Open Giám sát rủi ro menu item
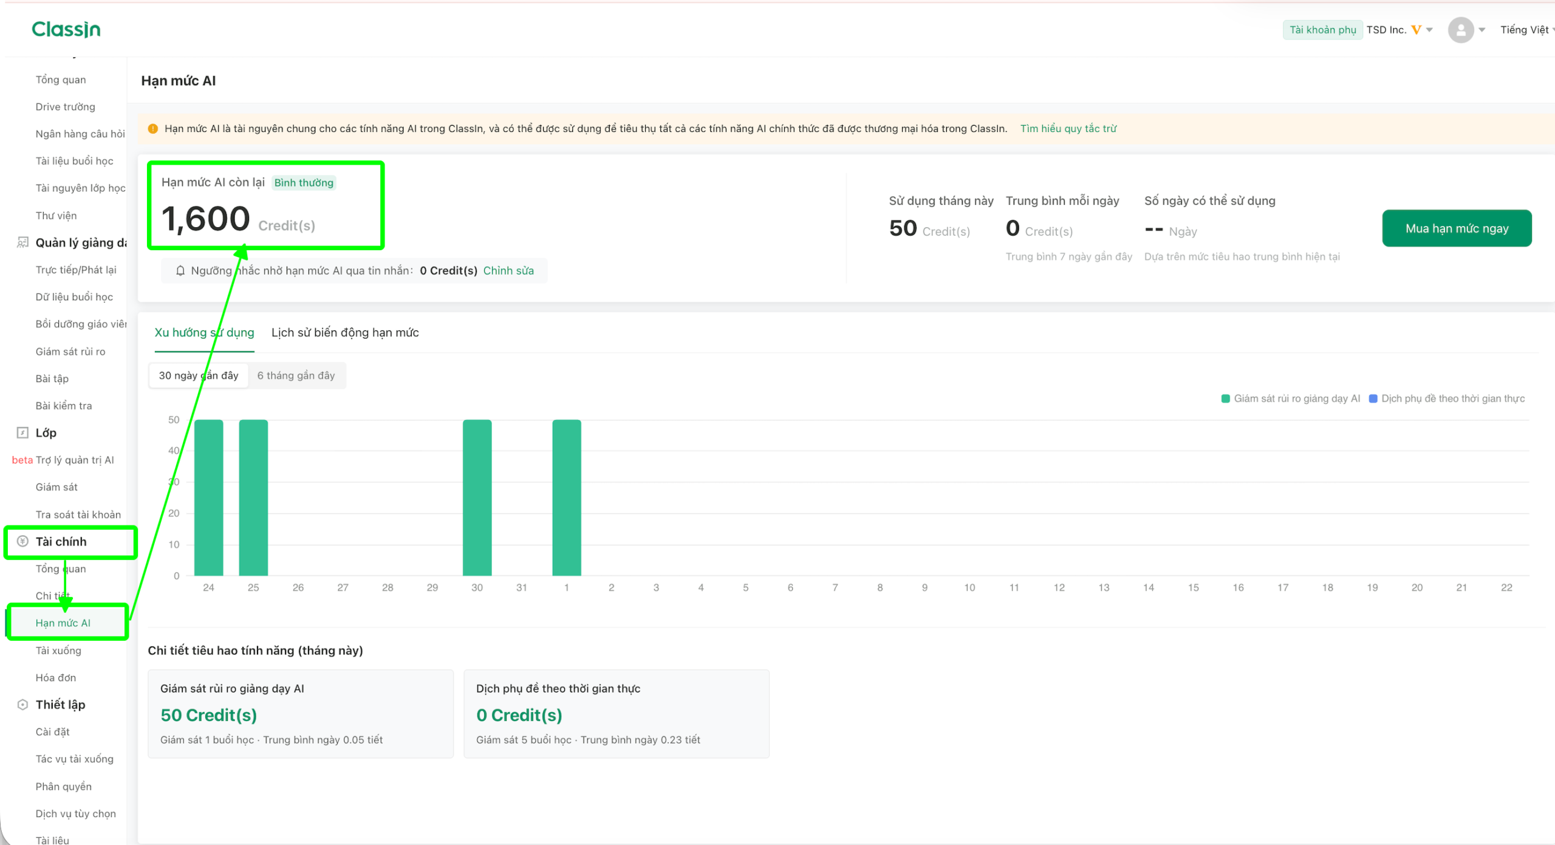Screen dimensions: 1555x845 (70, 352)
